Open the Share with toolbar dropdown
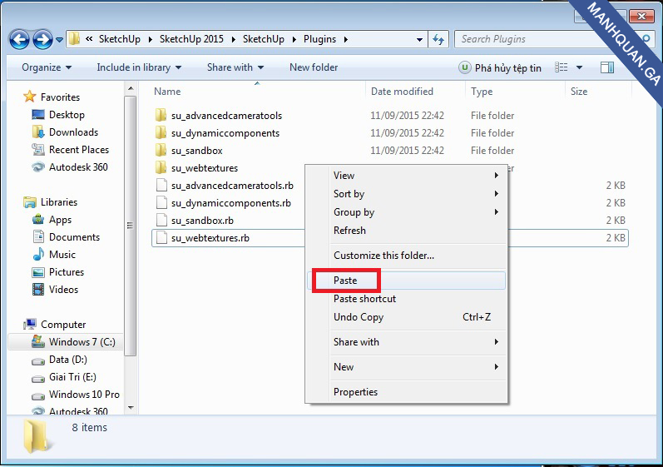This screenshot has width=663, height=467. pos(235,67)
